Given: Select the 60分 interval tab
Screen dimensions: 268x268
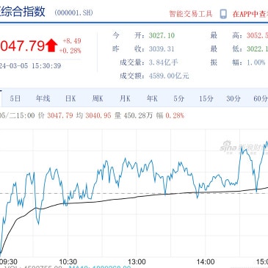Looking at the screenshot, I should [261, 98].
